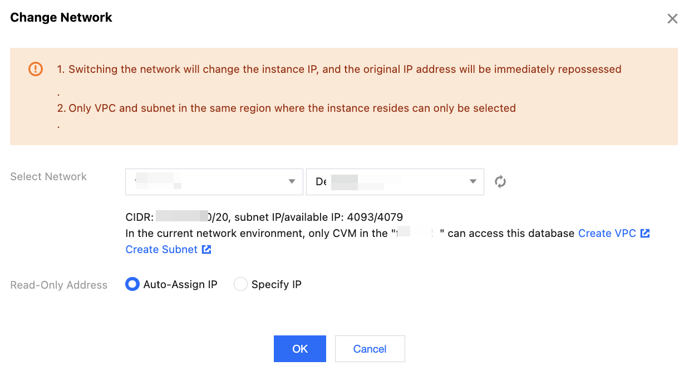Click the external-link icon after Create VPC
The height and width of the screenshot is (366, 679).
point(645,234)
